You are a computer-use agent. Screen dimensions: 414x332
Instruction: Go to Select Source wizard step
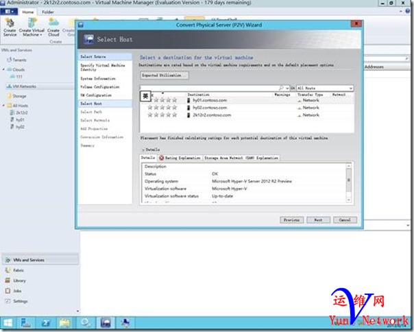click(x=105, y=56)
